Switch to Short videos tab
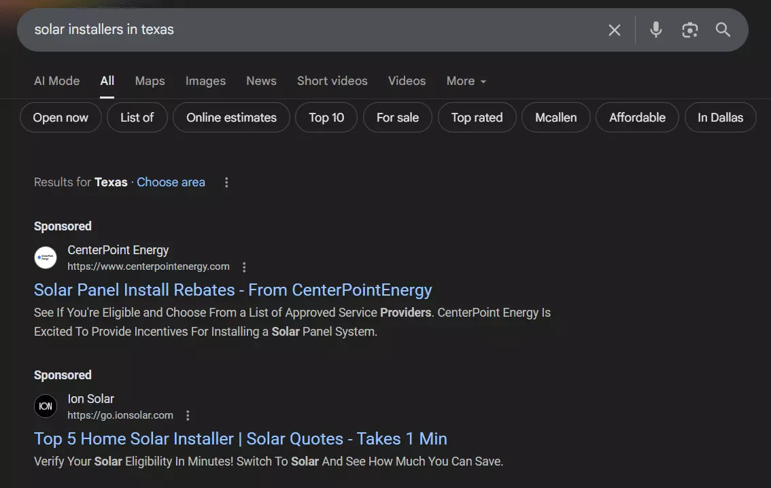The height and width of the screenshot is (488, 771). point(332,81)
